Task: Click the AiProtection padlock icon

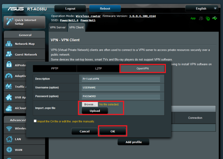Action: [x=9, y=64]
